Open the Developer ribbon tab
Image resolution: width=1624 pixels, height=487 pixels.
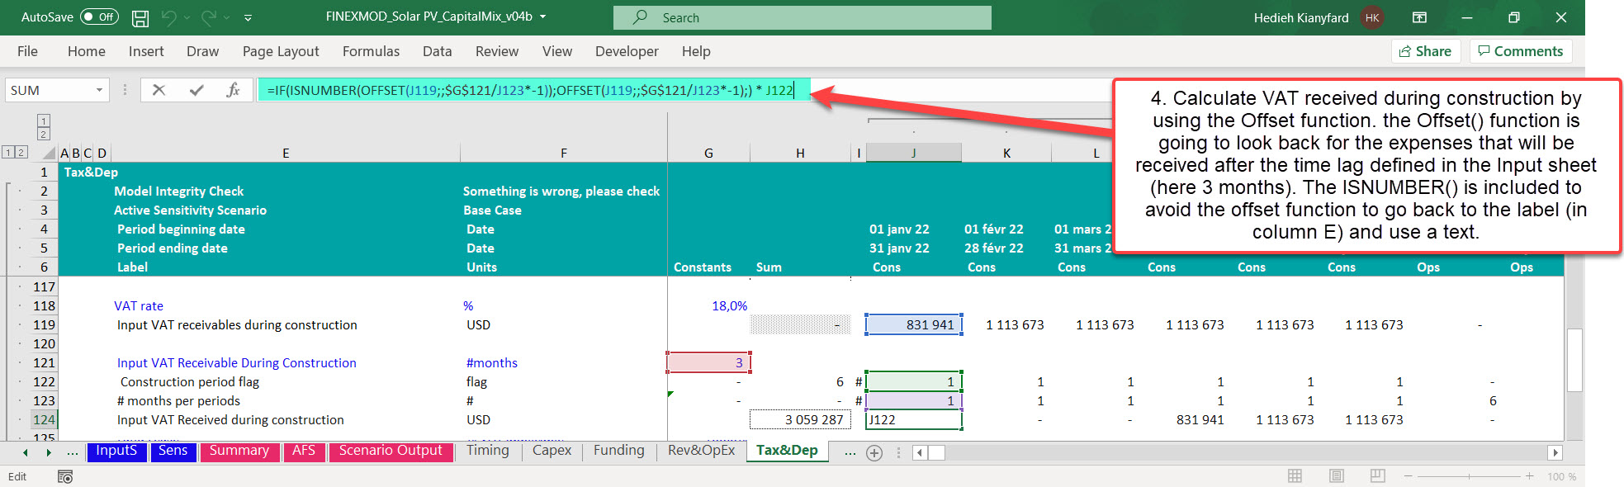coord(627,51)
